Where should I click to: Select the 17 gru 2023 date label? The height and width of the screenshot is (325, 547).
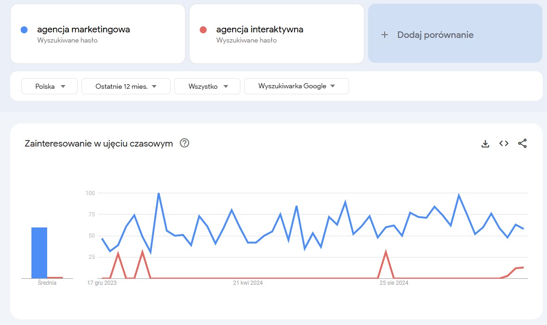tap(102, 283)
